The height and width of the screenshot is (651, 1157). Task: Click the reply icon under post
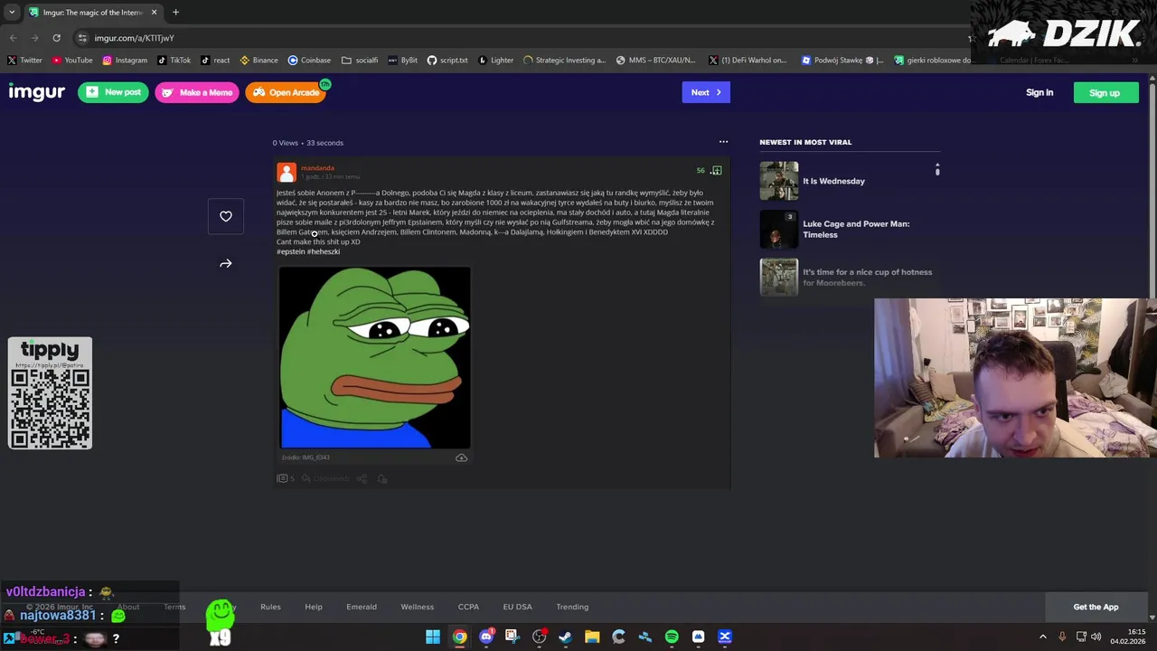[x=306, y=478]
